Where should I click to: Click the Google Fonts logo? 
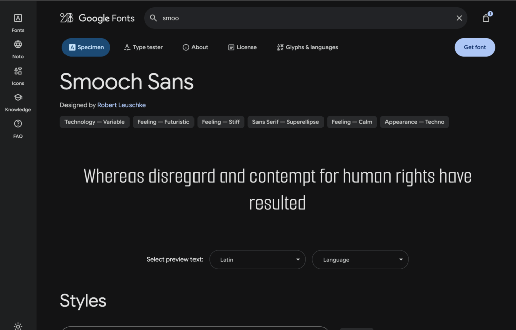[97, 18]
